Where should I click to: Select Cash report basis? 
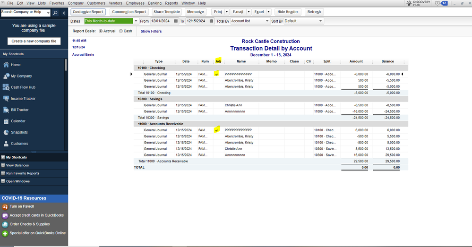tap(120, 31)
